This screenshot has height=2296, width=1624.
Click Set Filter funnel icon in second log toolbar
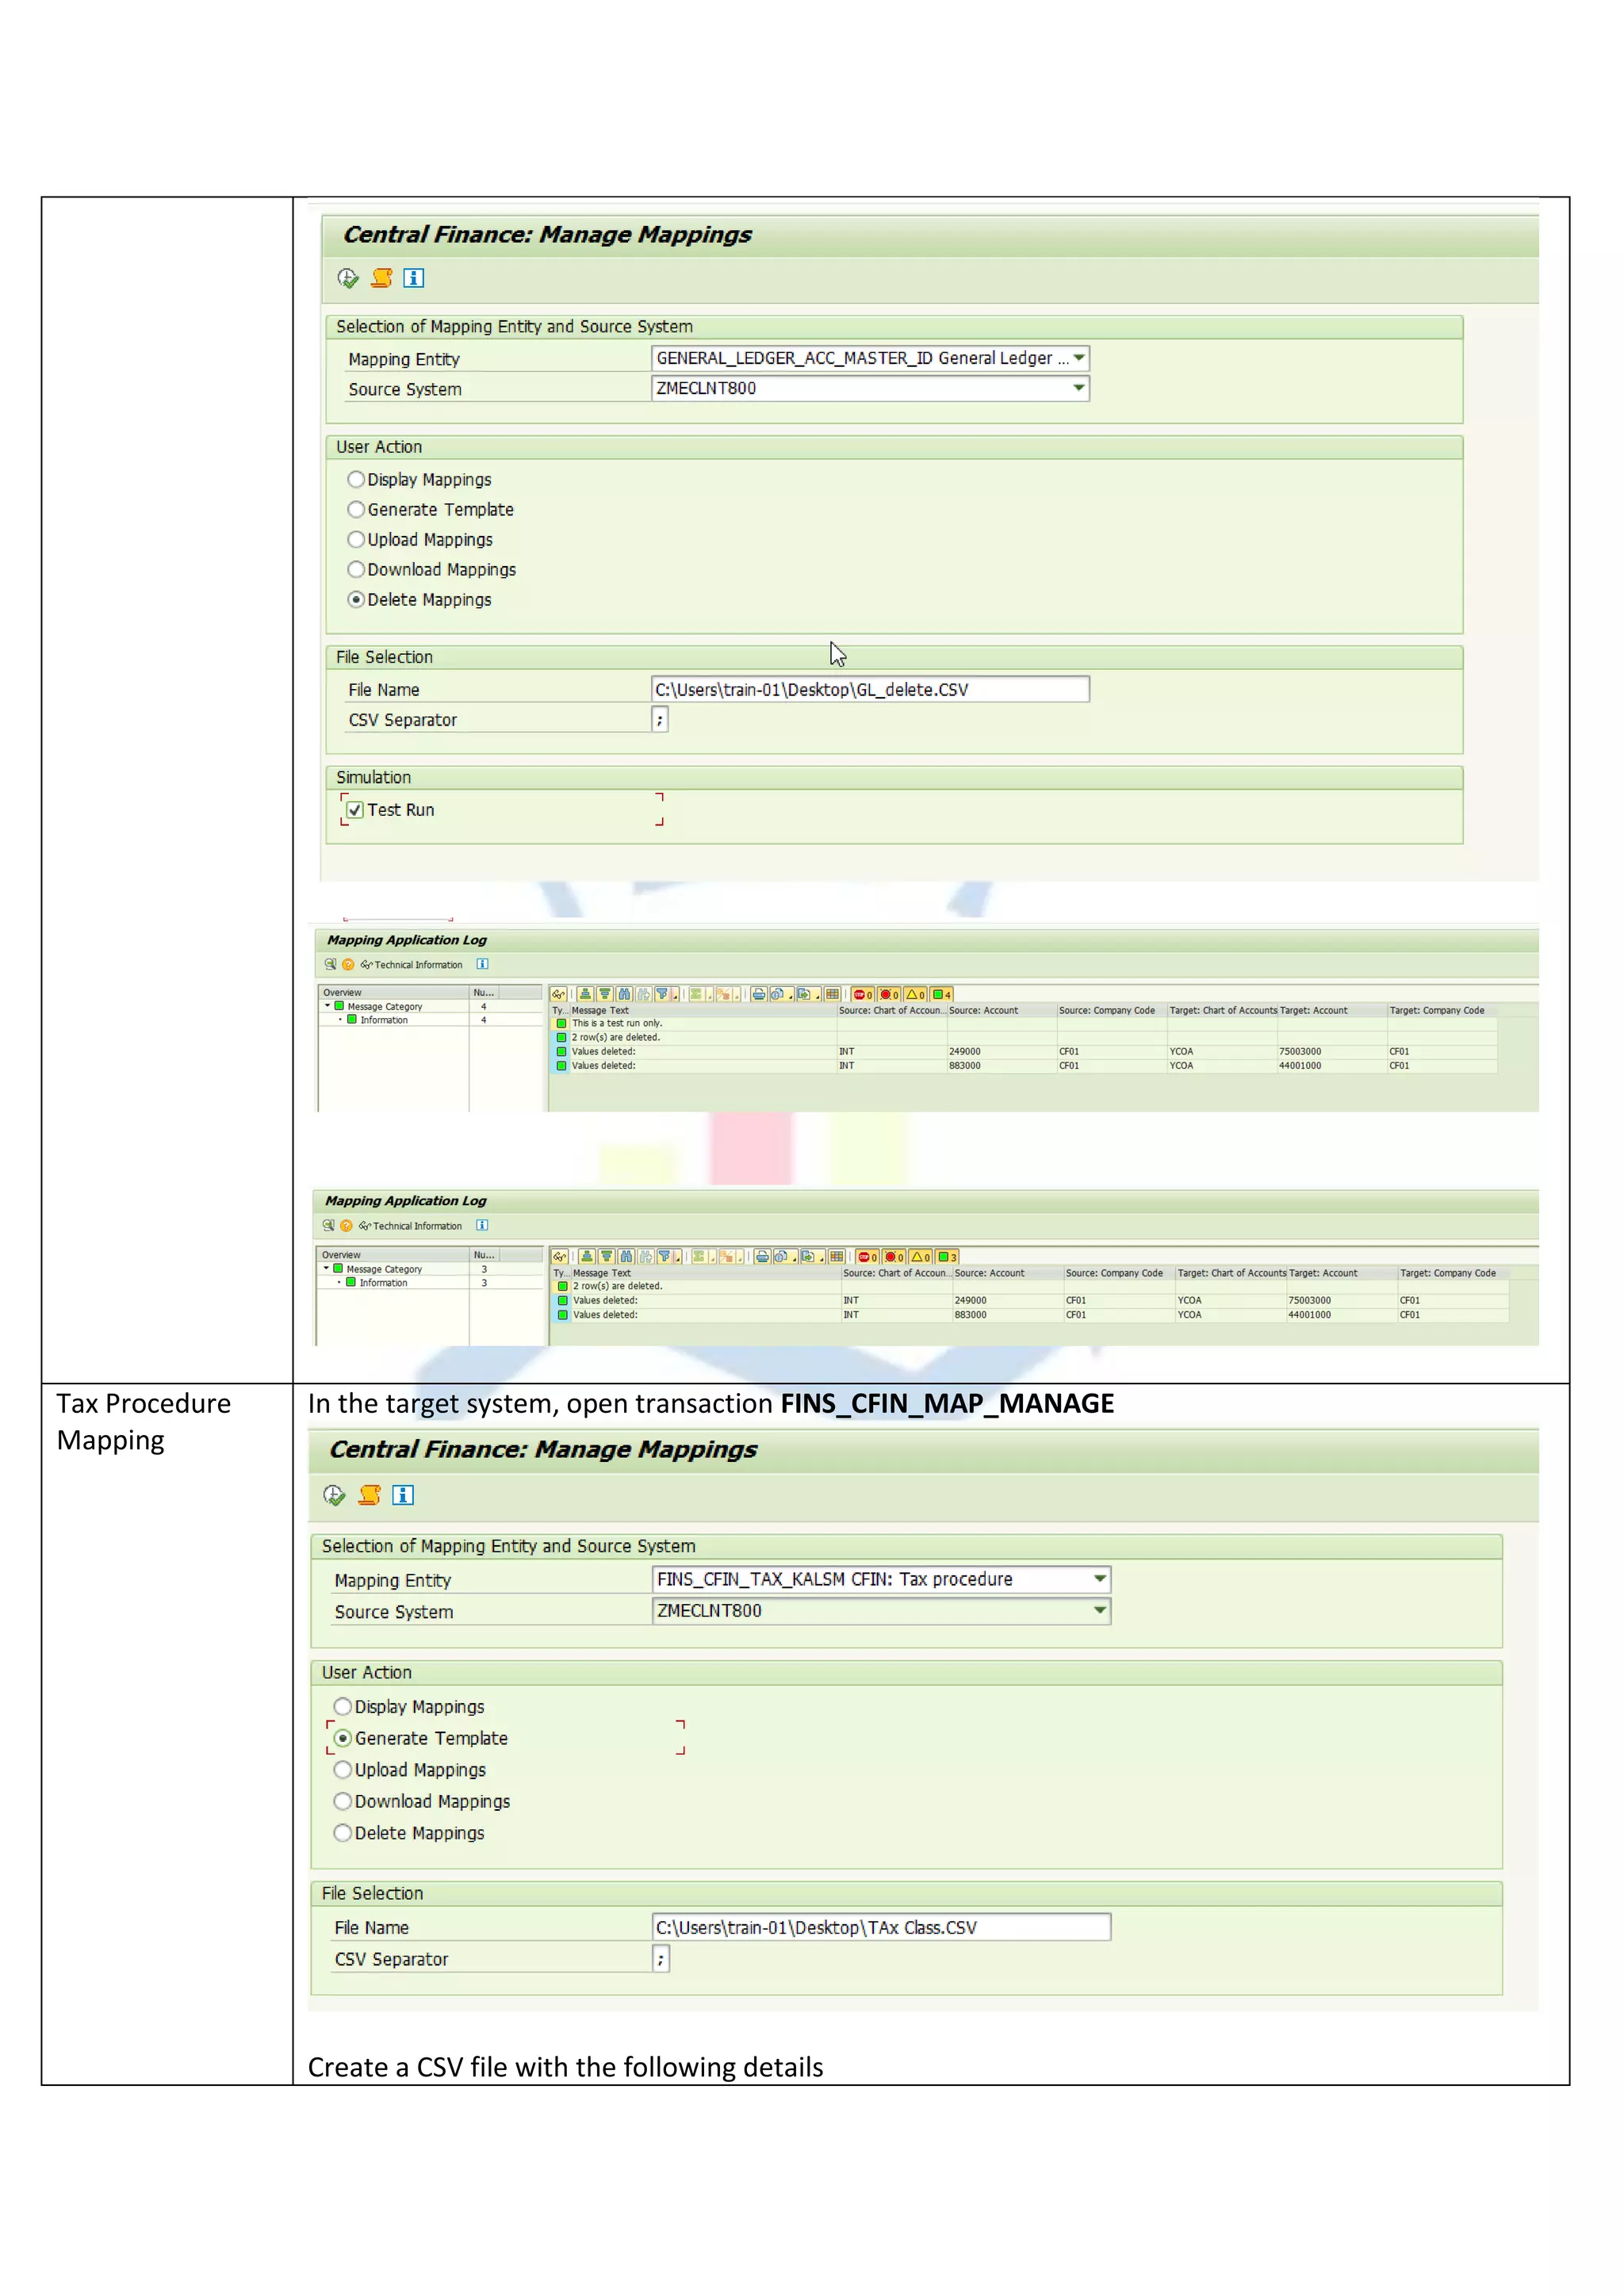click(x=664, y=1257)
